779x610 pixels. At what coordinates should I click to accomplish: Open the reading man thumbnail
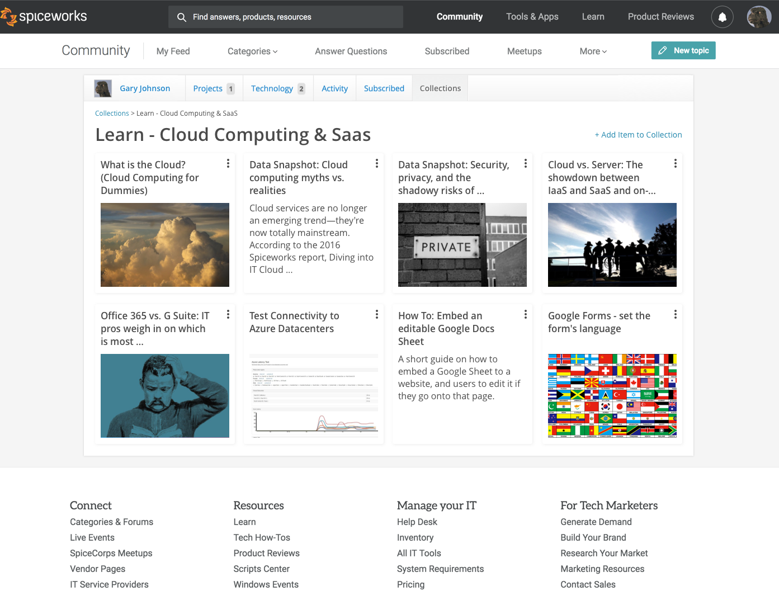click(x=165, y=396)
